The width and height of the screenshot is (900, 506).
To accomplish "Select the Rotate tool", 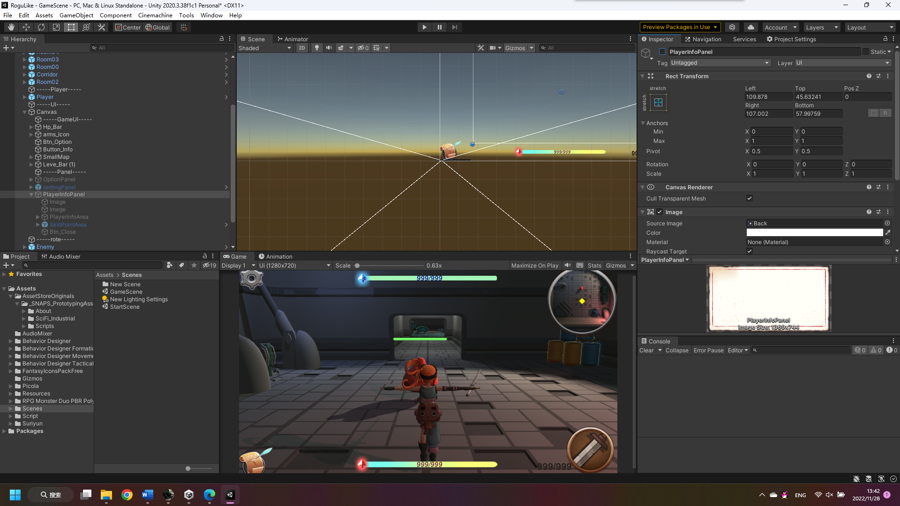I will pos(41,27).
